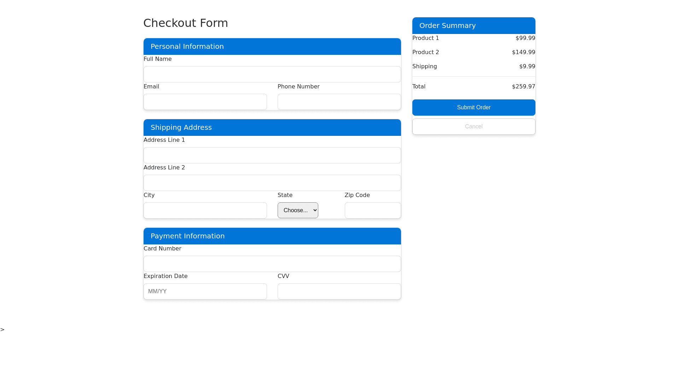Screen dimensions: 679x382
Task: Click the Product 2 price $149.99
Action: pyautogui.click(x=523, y=52)
